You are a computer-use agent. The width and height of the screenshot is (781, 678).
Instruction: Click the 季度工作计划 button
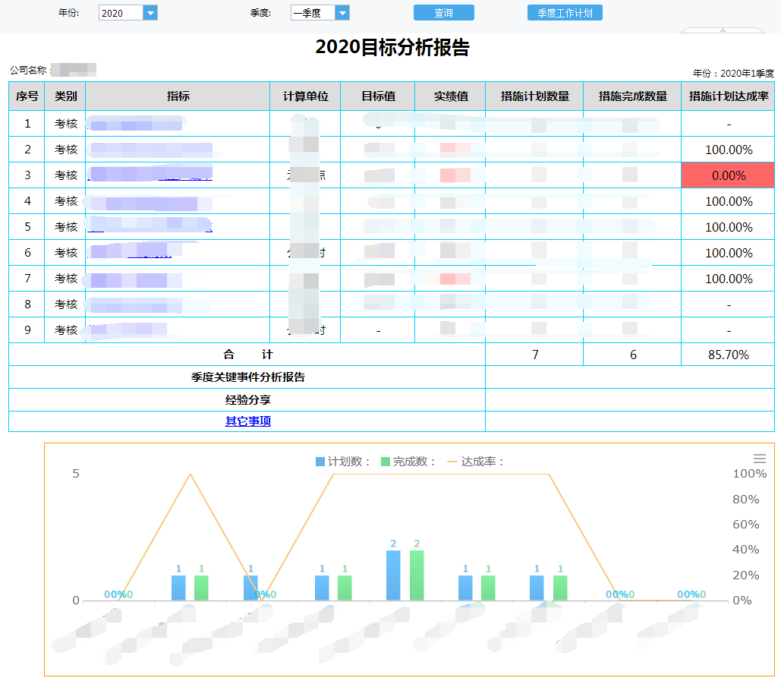(565, 13)
